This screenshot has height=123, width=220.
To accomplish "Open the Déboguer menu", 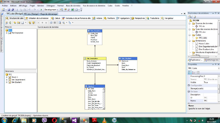I will click(x=50, y=5).
